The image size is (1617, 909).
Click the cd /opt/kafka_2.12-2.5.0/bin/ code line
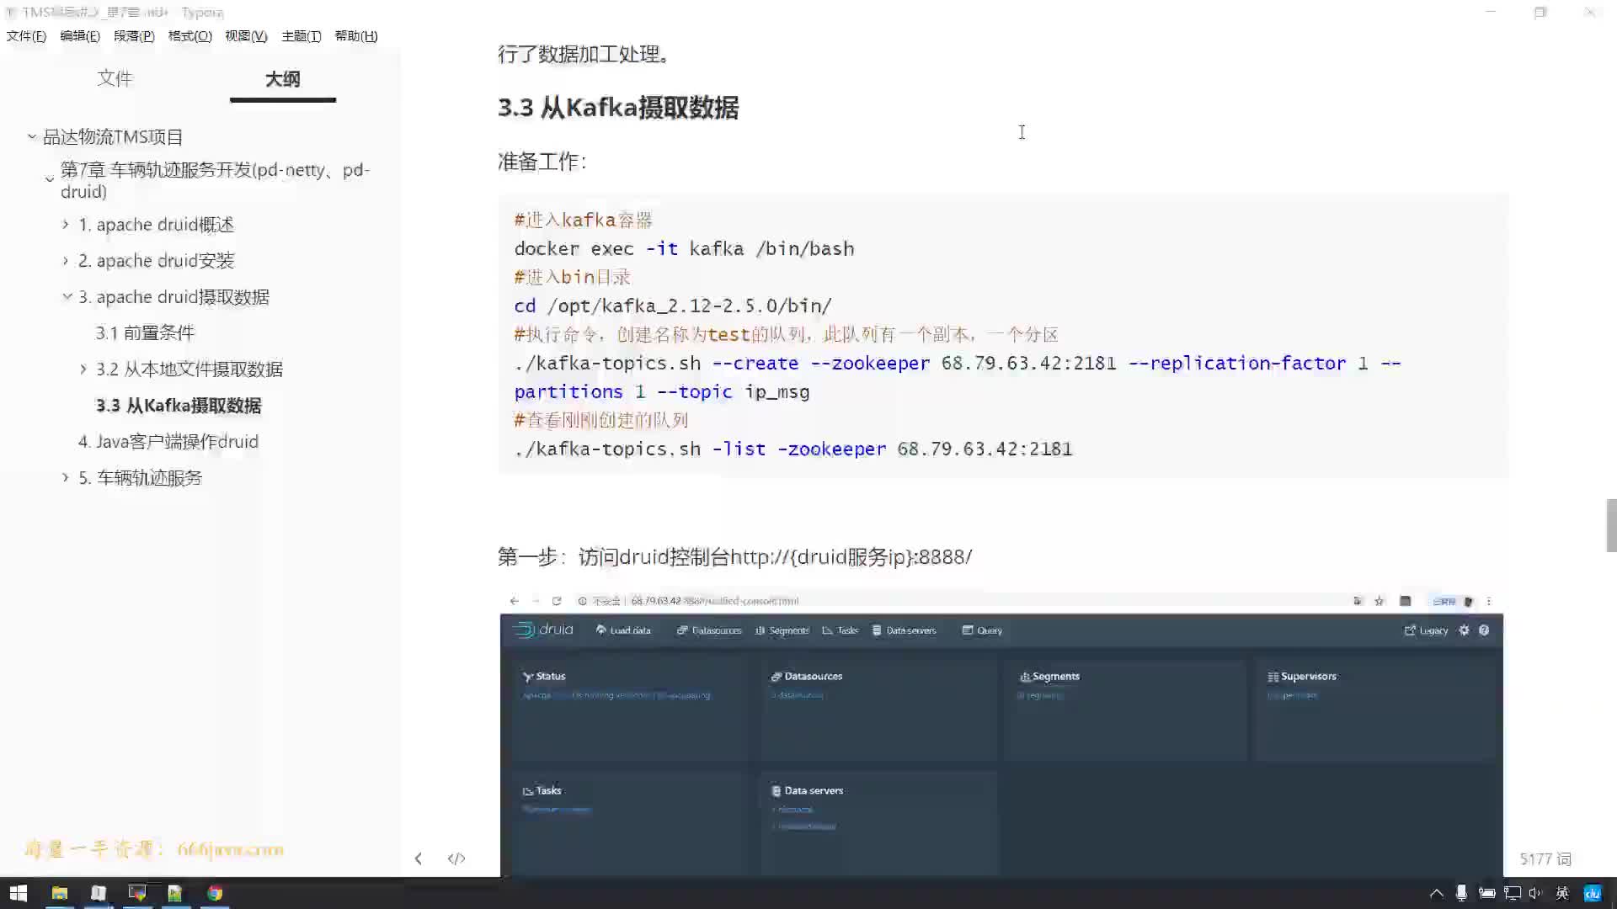pyautogui.click(x=673, y=306)
